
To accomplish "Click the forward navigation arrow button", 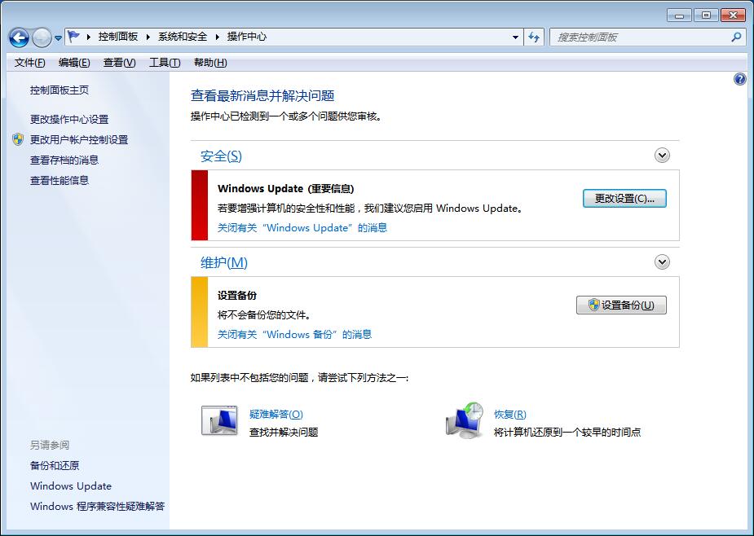I will click(42, 37).
